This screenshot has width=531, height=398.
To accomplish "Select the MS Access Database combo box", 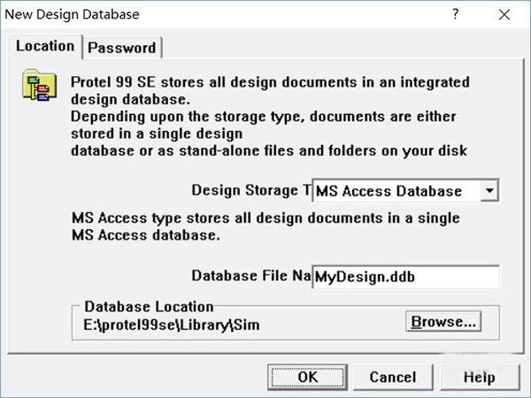I will (x=396, y=190).
